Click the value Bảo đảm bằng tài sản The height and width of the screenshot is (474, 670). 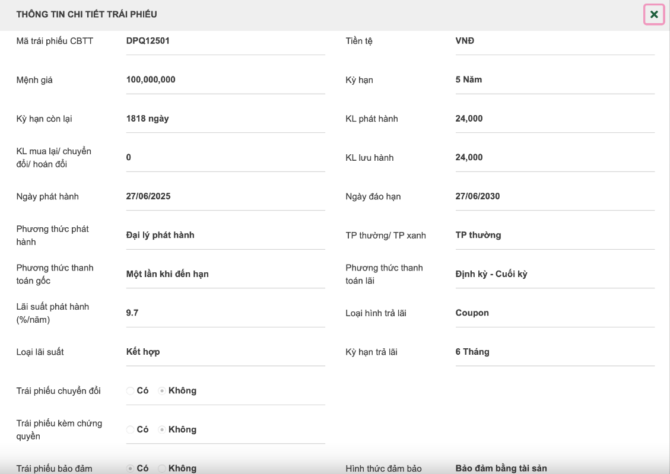[x=501, y=469]
